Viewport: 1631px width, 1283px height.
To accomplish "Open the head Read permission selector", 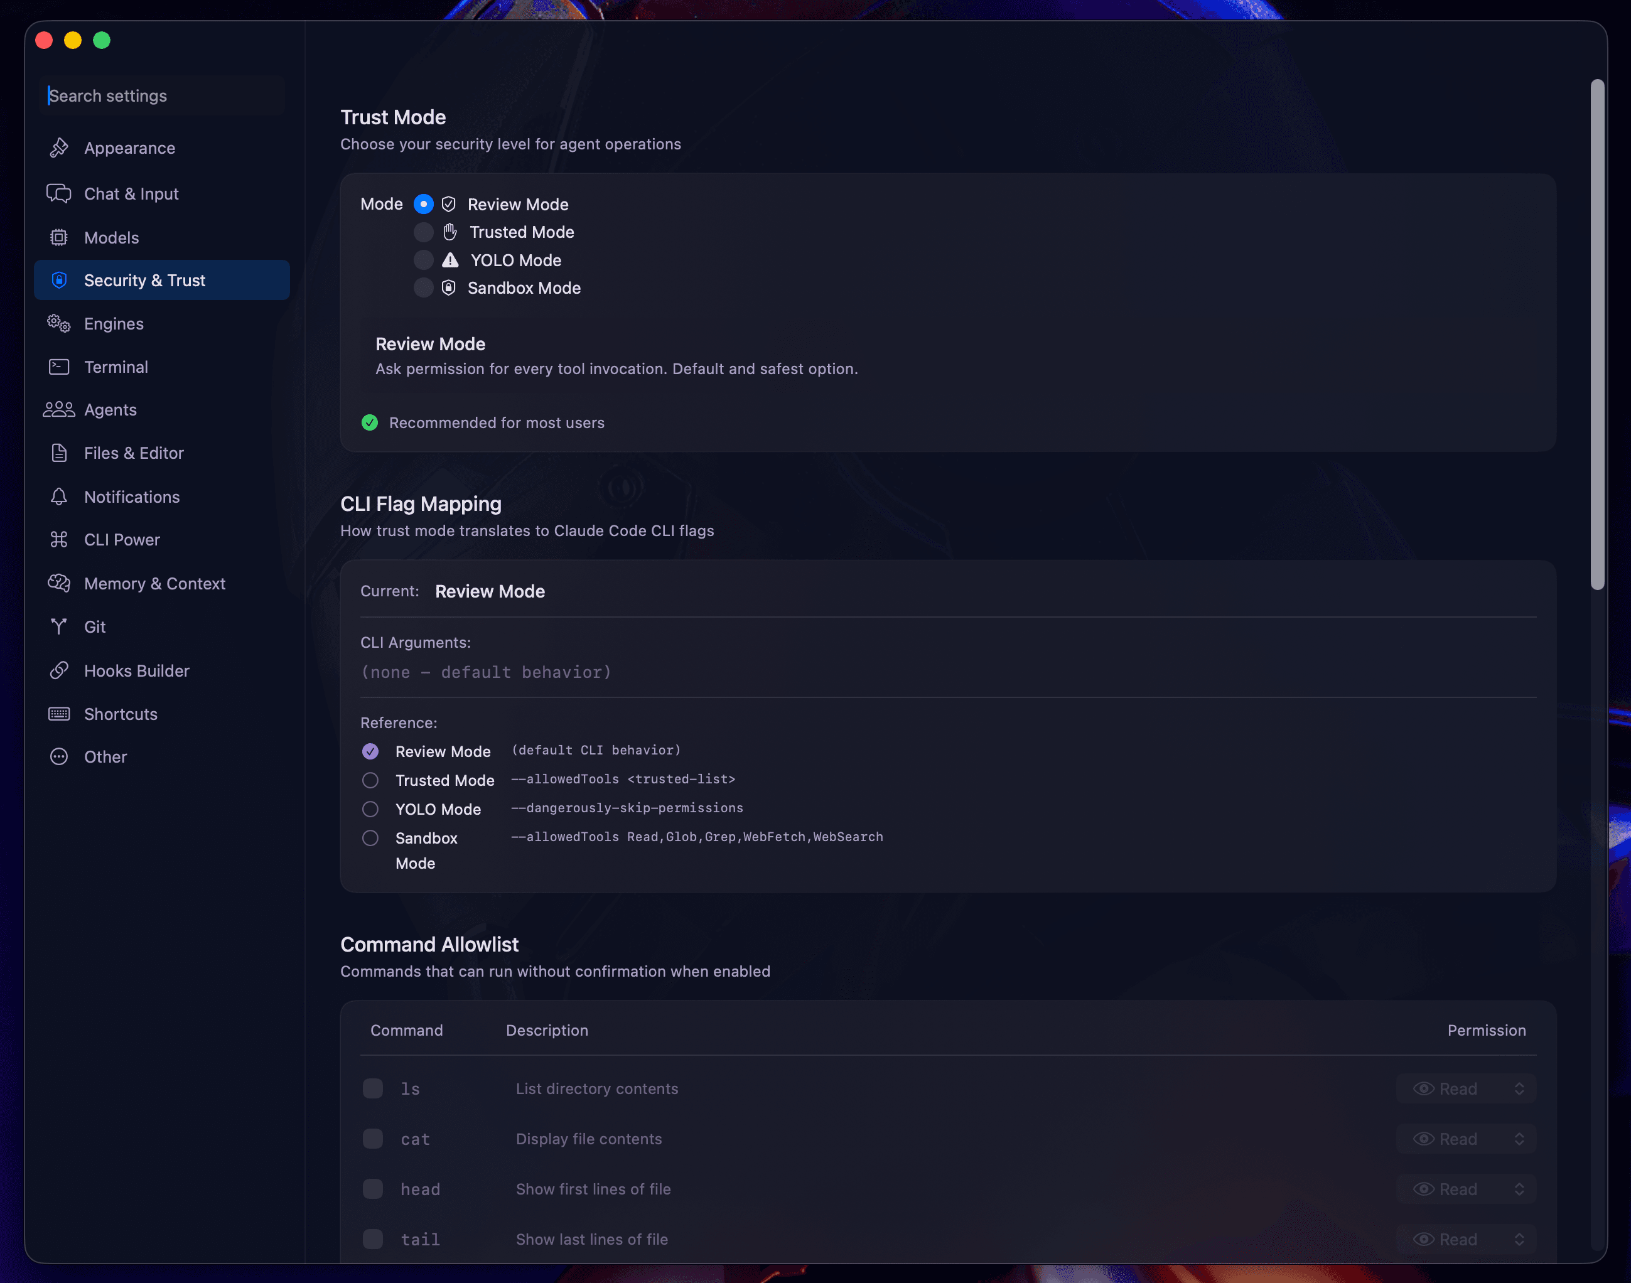I will pos(1467,1189).
